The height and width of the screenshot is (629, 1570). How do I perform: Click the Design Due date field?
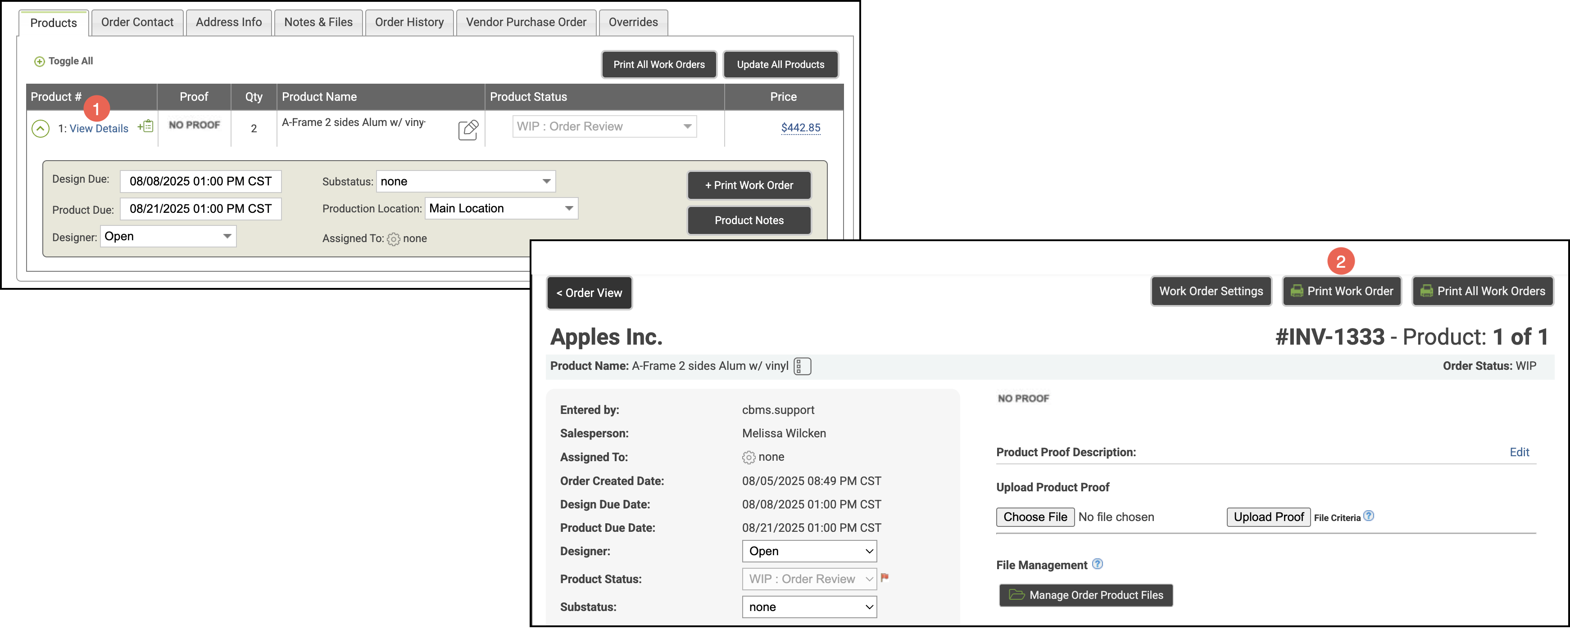click(200, 181)
